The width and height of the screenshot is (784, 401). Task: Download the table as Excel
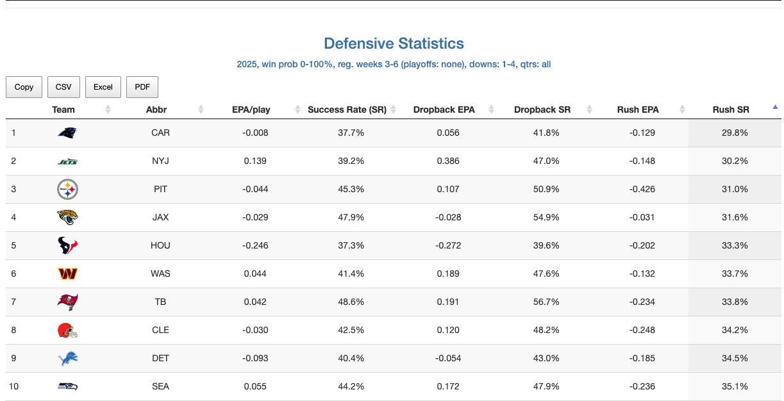[103, 87]
